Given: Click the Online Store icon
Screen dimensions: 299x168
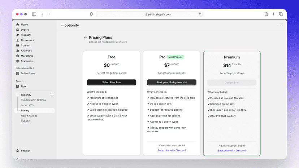Looking at the screenshot, I should [18, 73].
